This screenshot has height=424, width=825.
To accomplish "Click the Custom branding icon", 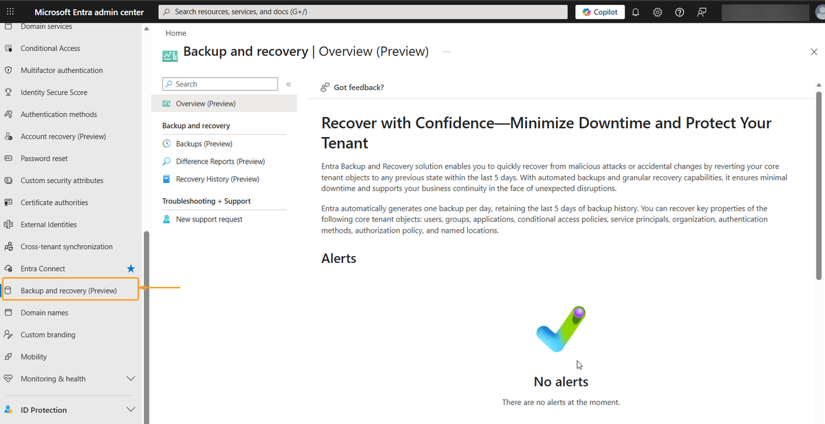I will coord(8,335).
